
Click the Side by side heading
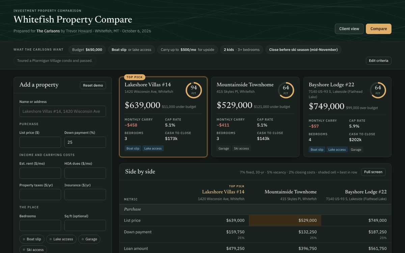point(140,172)
